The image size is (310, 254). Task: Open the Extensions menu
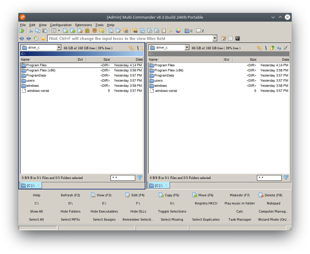[83, 25]
